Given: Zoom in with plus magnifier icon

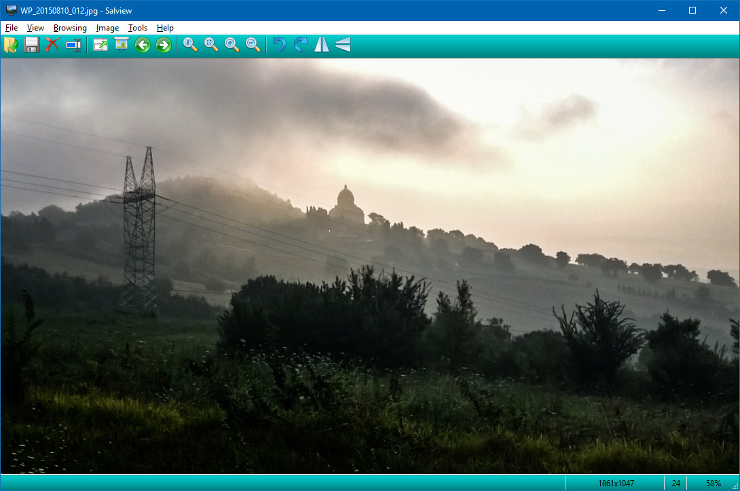Looking at the screenshot, I should [232, 45].
